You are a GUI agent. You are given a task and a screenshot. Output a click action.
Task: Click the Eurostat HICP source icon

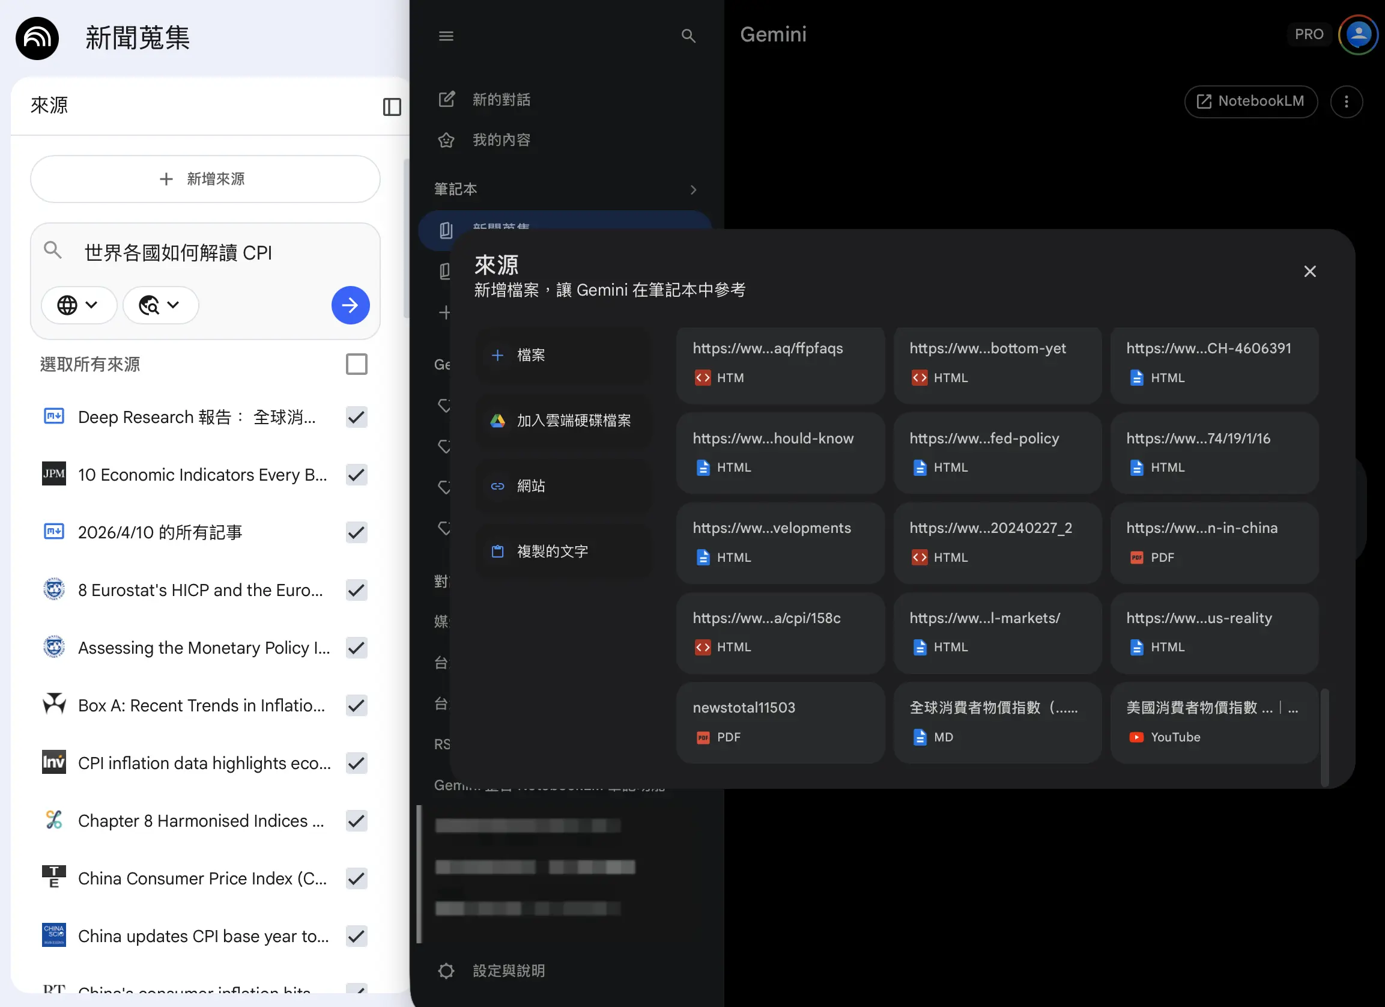pyautogui.click(x=53, y=589)
